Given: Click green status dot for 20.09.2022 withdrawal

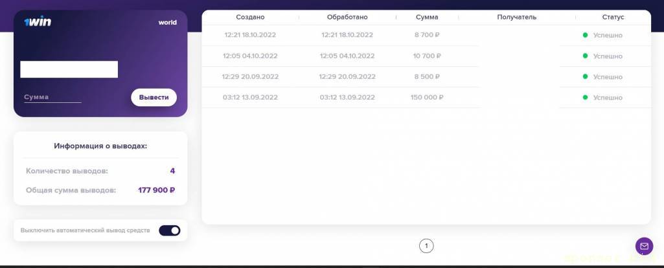Looking at the screenshot, I should (x=586, y=77).
